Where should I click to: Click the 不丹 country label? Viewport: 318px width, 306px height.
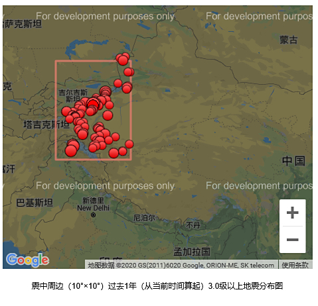[193, 225]
